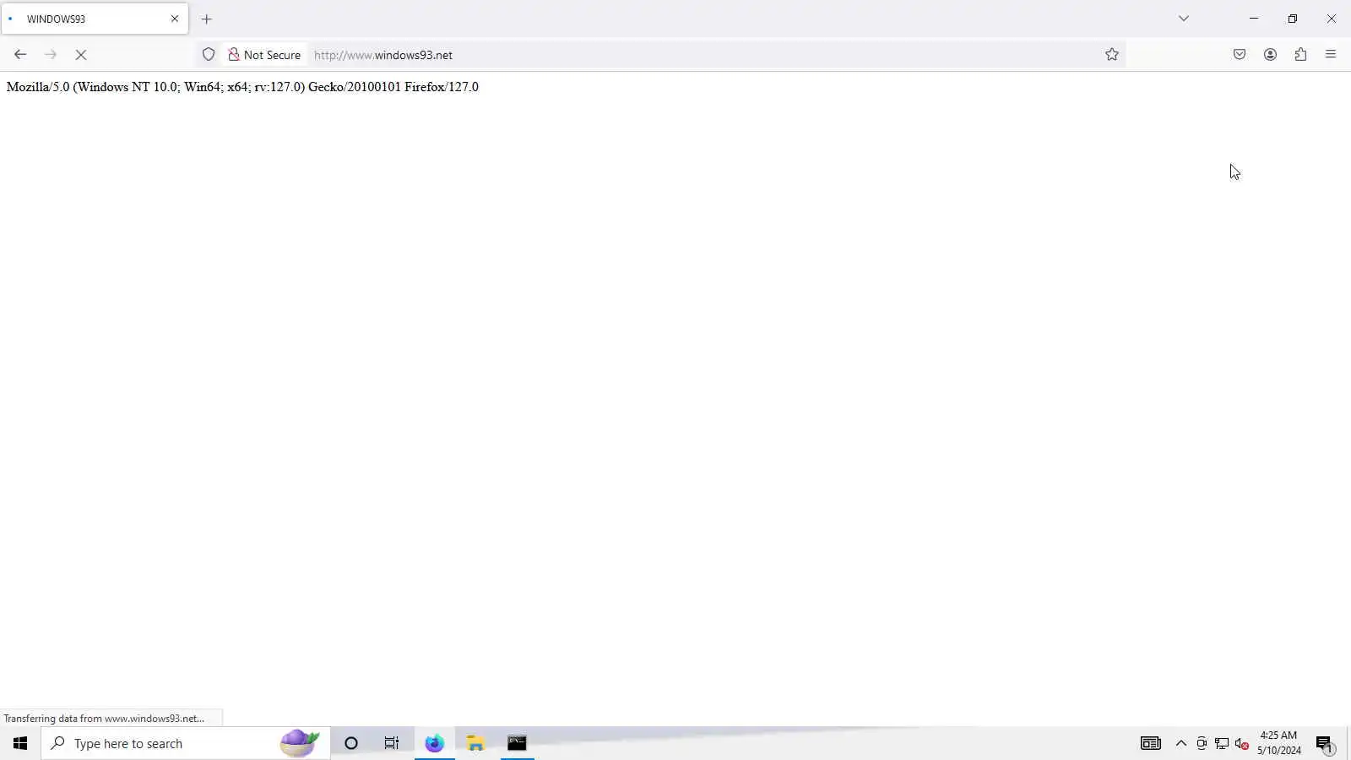Open Firefox account icon
This screenshot has height=760, width=1351.
(1270, 55)
